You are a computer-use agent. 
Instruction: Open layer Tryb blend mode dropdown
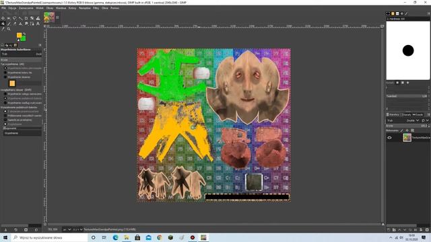[403, 120]
